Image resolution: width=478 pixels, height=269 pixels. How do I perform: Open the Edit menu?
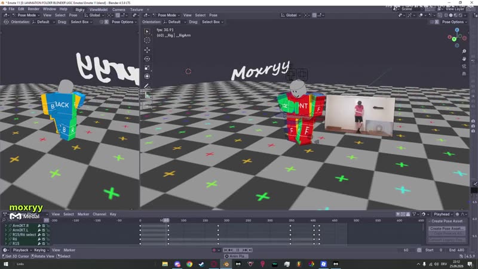pyautogui.click(x=21, y=9)
